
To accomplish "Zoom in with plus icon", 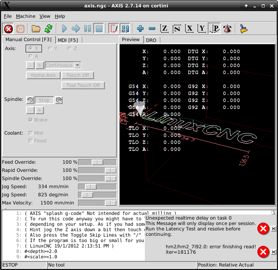I will point(141,29).
